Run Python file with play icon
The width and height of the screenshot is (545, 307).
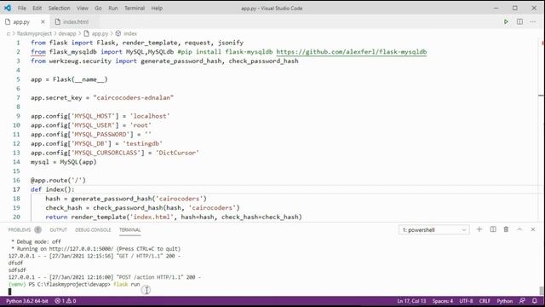tap(506, 21)
